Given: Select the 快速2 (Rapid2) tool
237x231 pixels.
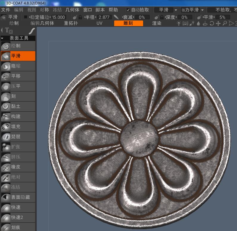Looking at the screenshot, I should (18, 217).
